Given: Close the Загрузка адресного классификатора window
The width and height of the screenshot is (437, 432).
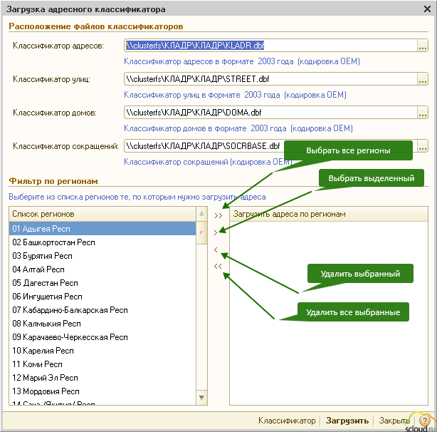Looking at the screenshot, I should click(427, 9).
